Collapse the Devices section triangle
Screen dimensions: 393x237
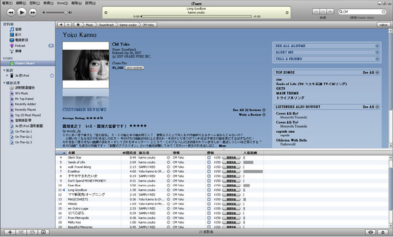pos(4,70)
